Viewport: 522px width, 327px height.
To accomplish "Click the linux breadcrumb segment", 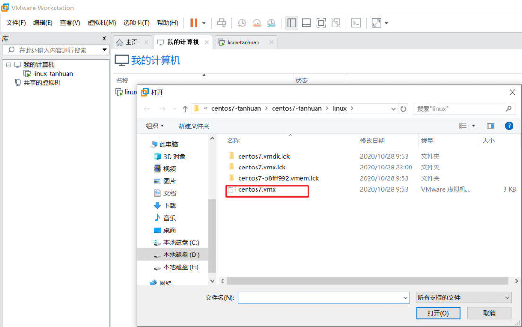I will 340,108.
